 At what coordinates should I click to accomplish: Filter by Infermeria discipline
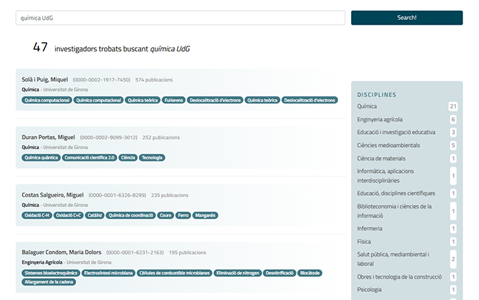(370, 228)
